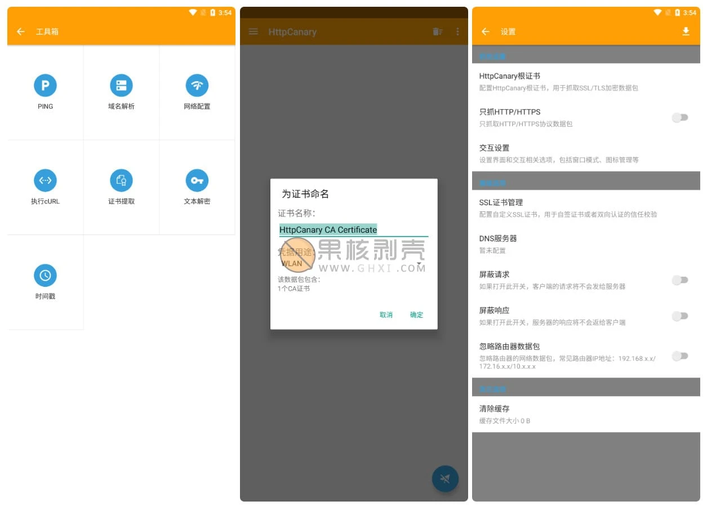Image resolution: width=707 pixels, height=510 pixels.
Task: Toggle 忽略路由器数据包 switch
Action: [x=680, y=356]
